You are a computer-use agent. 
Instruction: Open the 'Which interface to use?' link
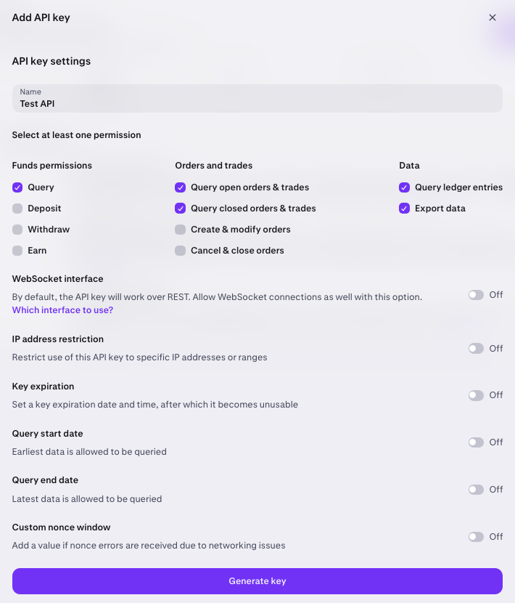[x=62, y=310]
